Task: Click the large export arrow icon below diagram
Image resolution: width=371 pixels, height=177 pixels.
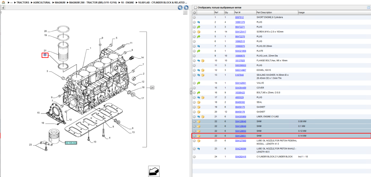Action: coord(154,171)
